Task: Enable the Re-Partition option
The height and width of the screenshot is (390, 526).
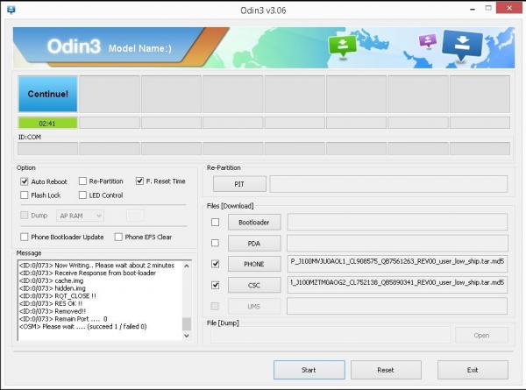Action: tap(82, 181)
